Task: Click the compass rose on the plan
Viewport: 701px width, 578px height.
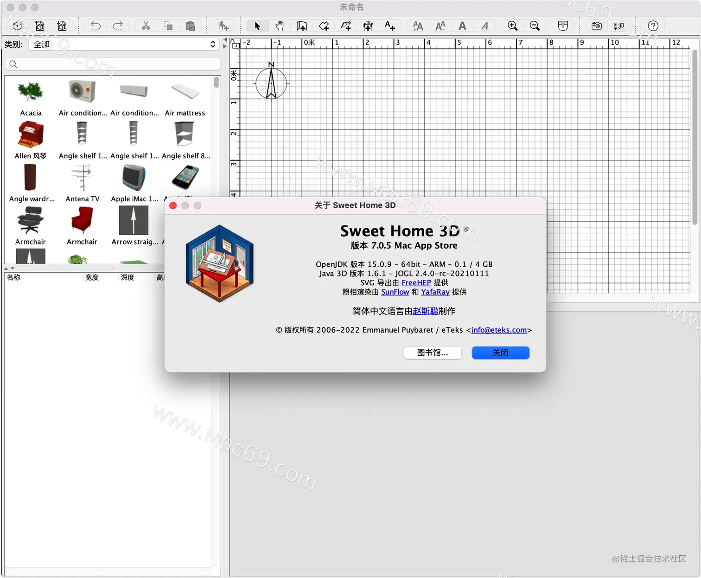Action: pyautogui.click(x=271, y=82)
